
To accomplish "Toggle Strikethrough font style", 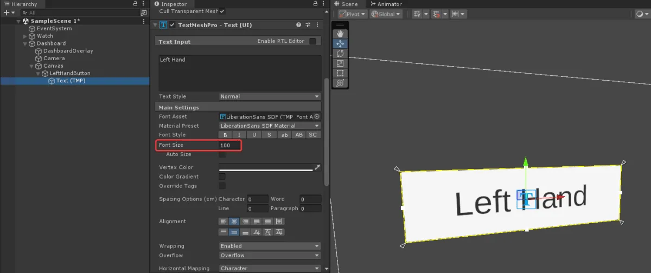I will coord(269,135).
